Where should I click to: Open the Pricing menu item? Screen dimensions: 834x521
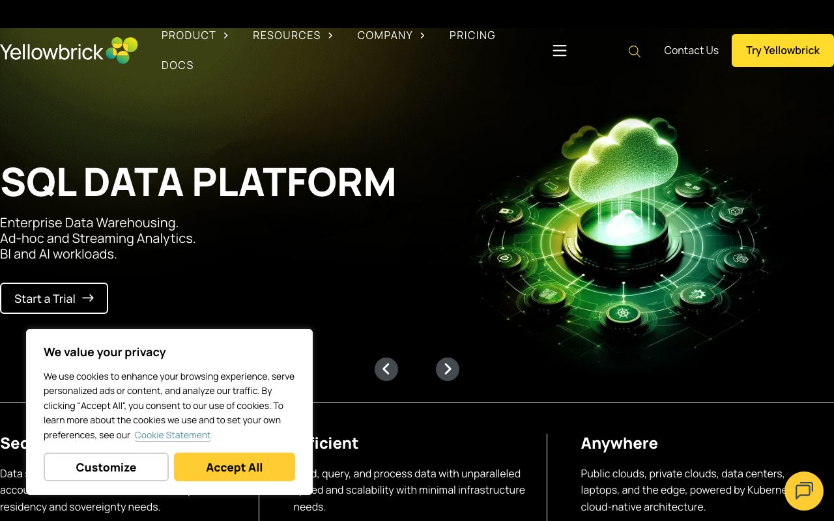click(472, 35)
